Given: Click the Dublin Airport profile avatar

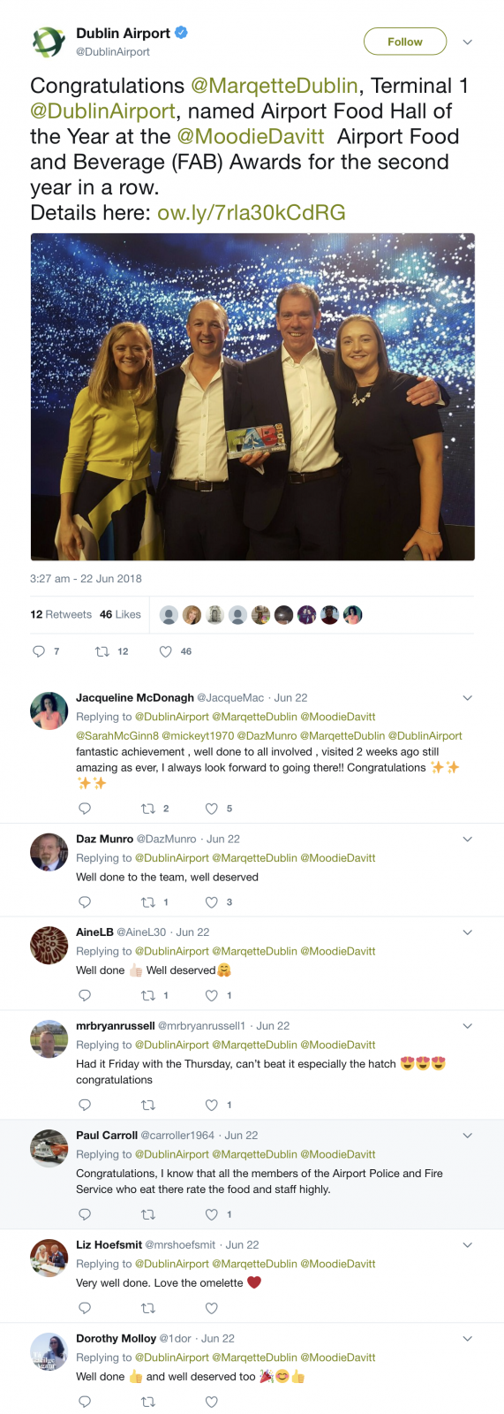Looking at the screenshot, I should click(49, 42).
